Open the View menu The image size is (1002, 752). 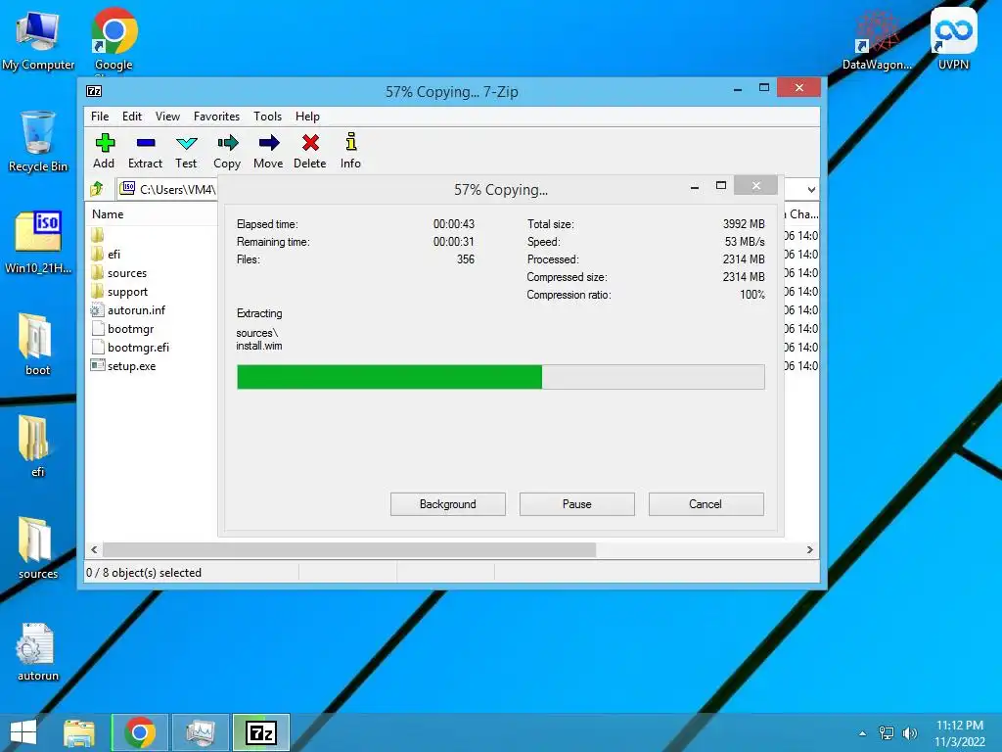167,117
